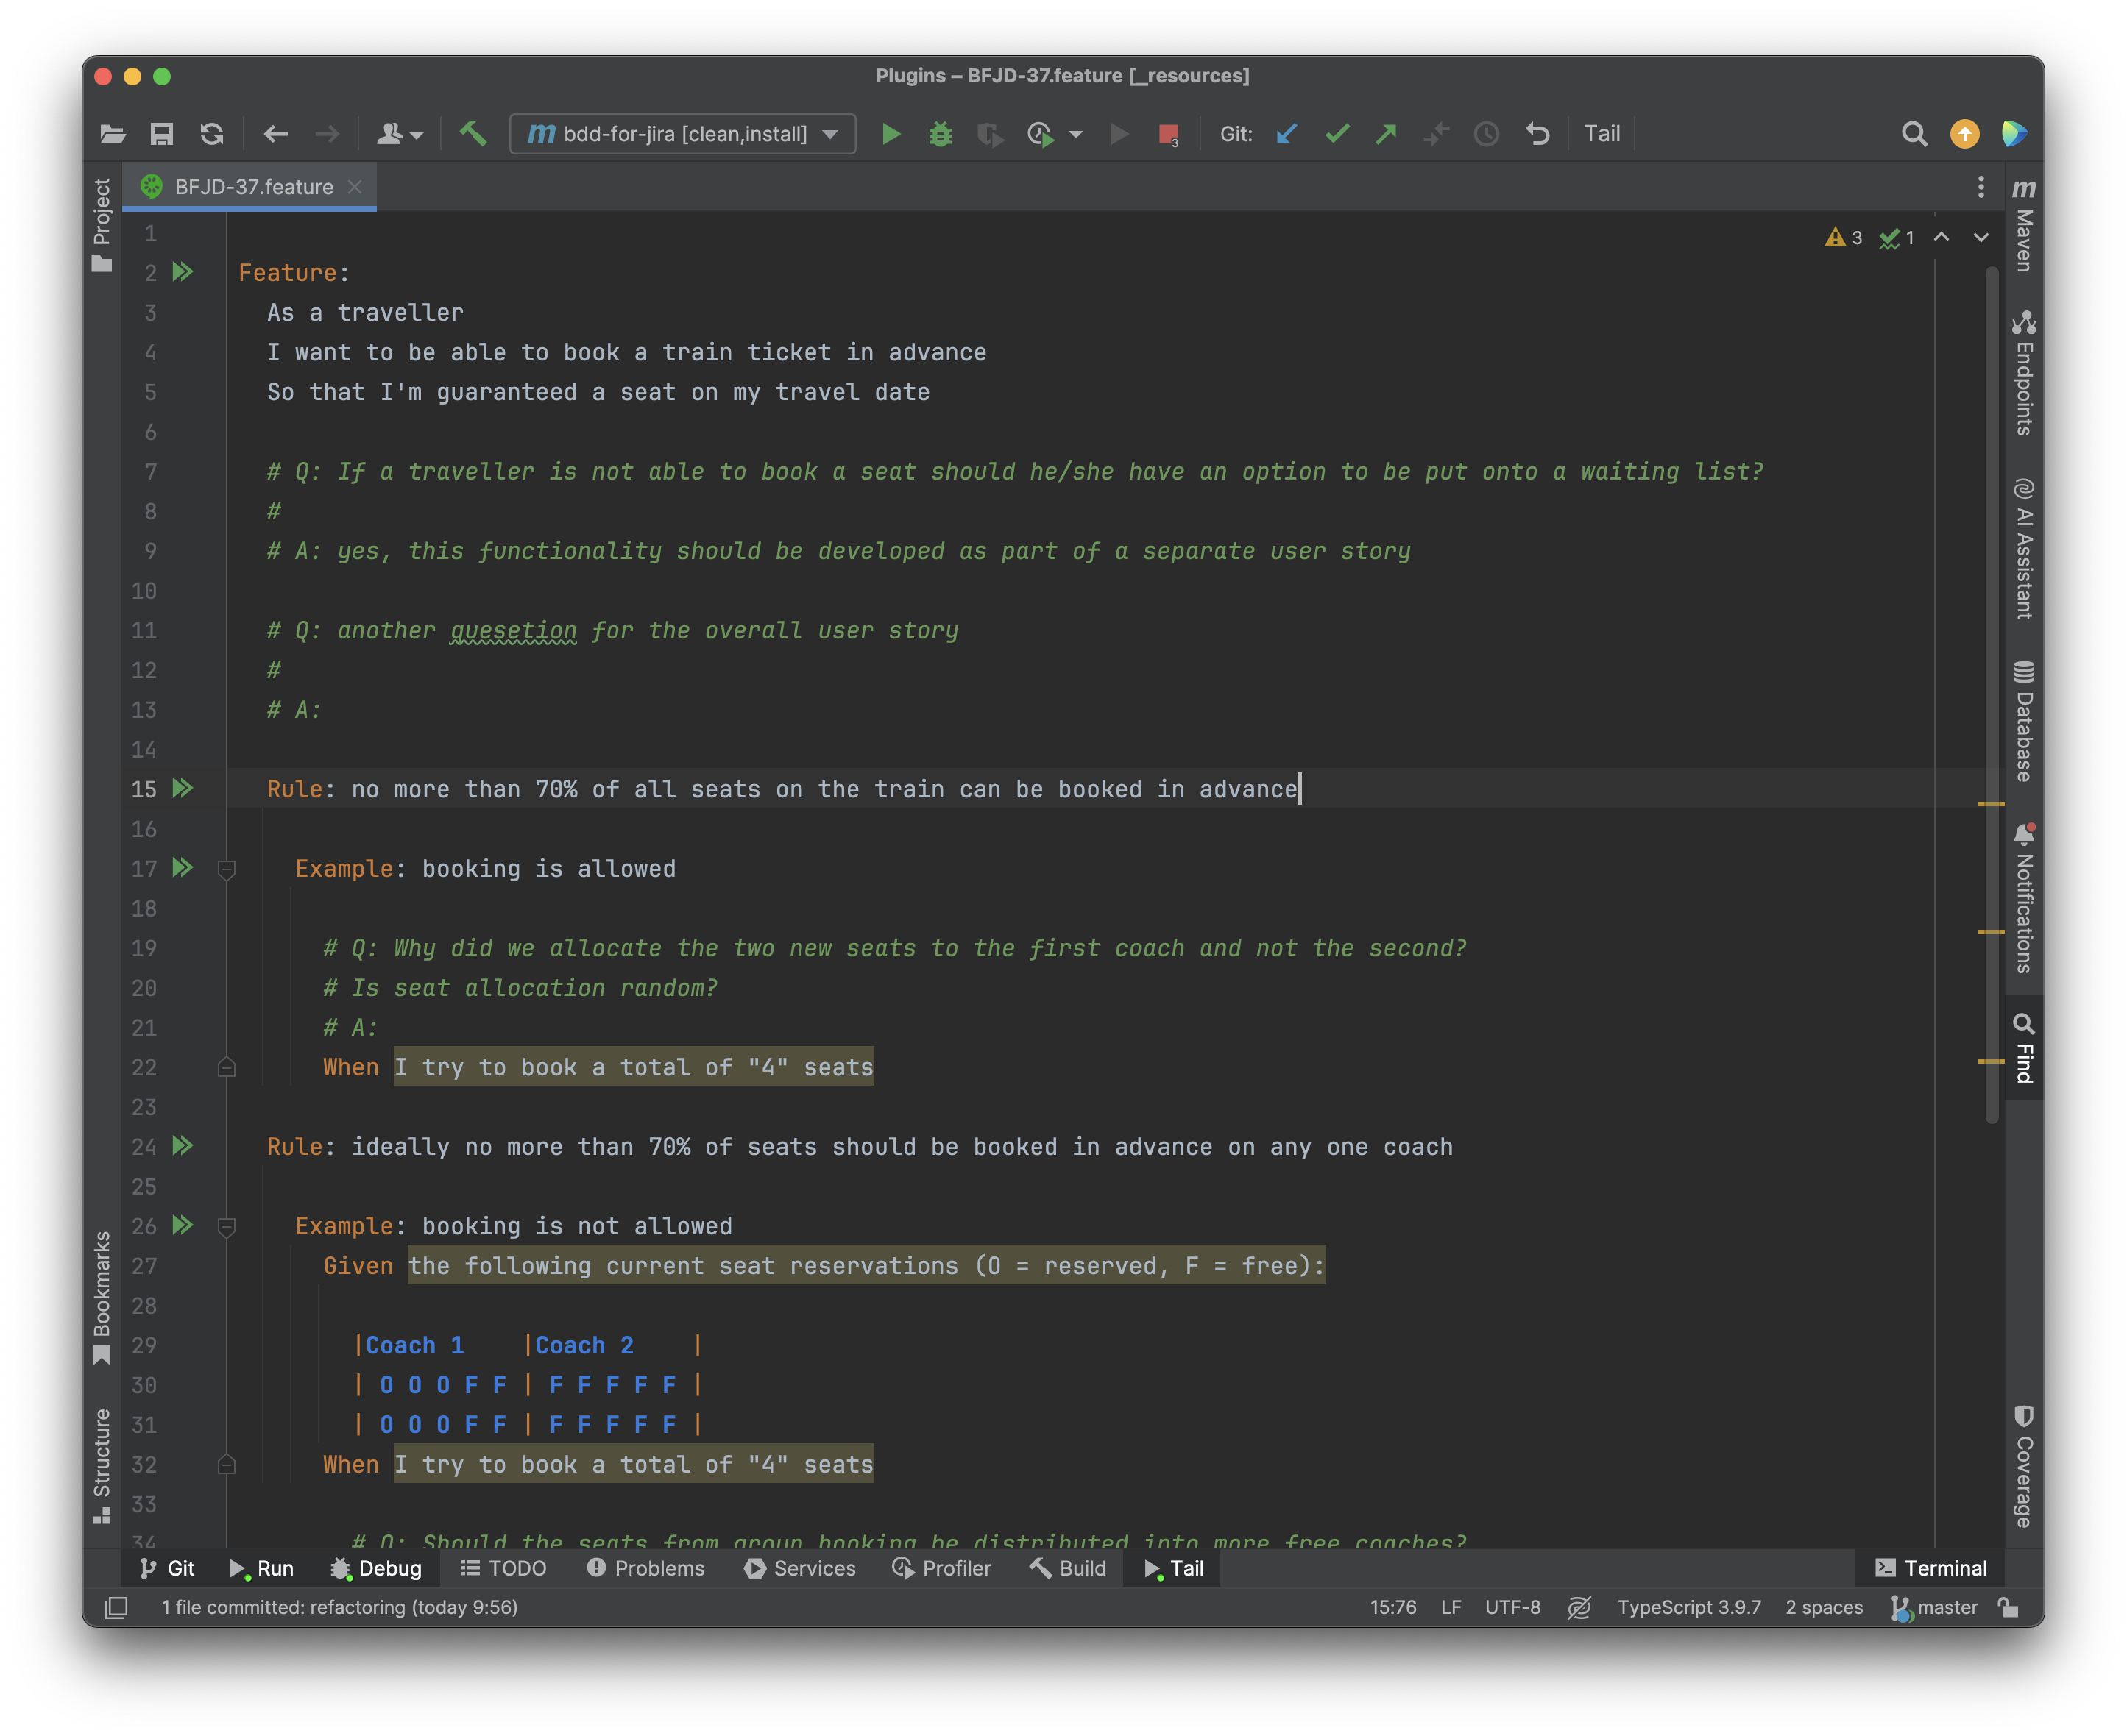Open the Maven side panel
2127x1736 pixels.
pyautogui.click(x=2024, y=224)
